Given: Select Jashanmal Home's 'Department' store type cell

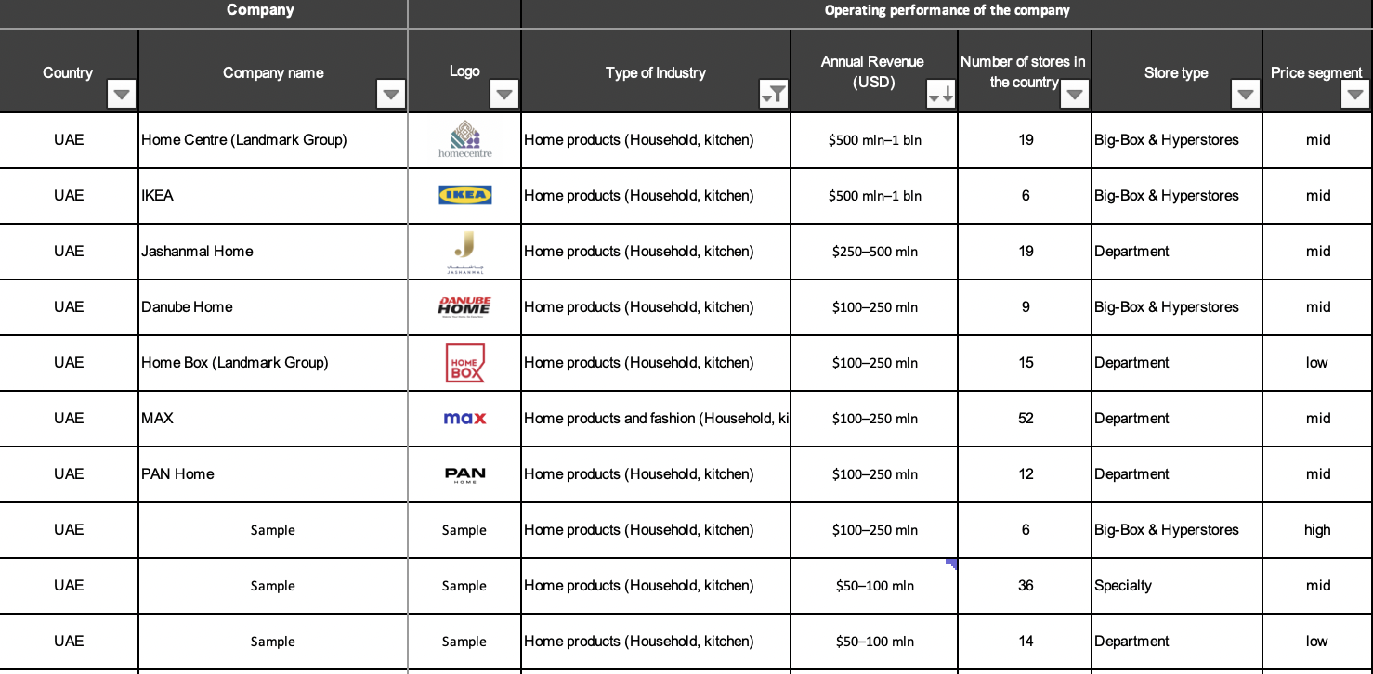Looking at the screenshot, I should click(x=1177, y=252).
